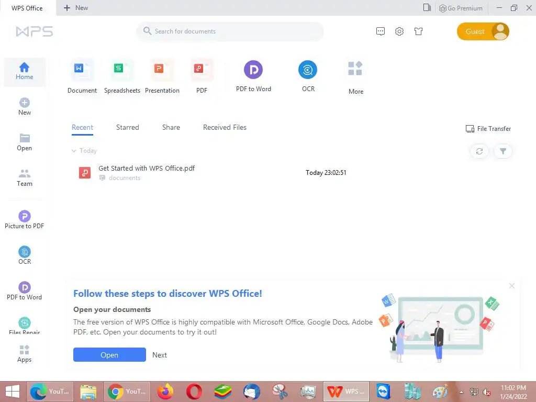Create a new PDF file
536x402 pixels.
coord(202,77)
